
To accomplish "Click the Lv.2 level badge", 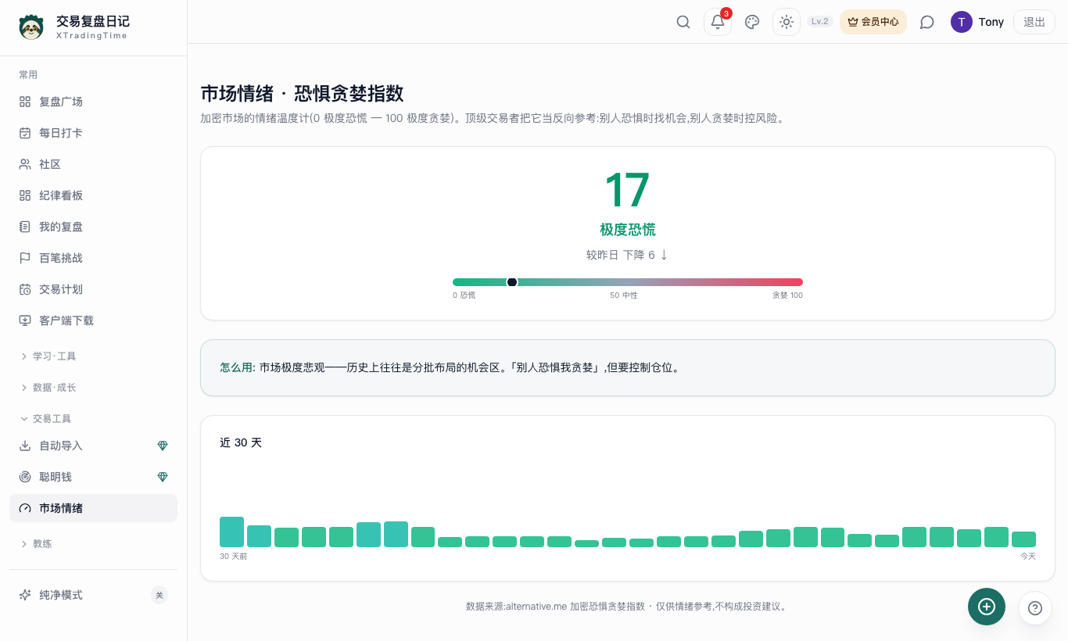I will pyautogui.click(x=820, y=22).
